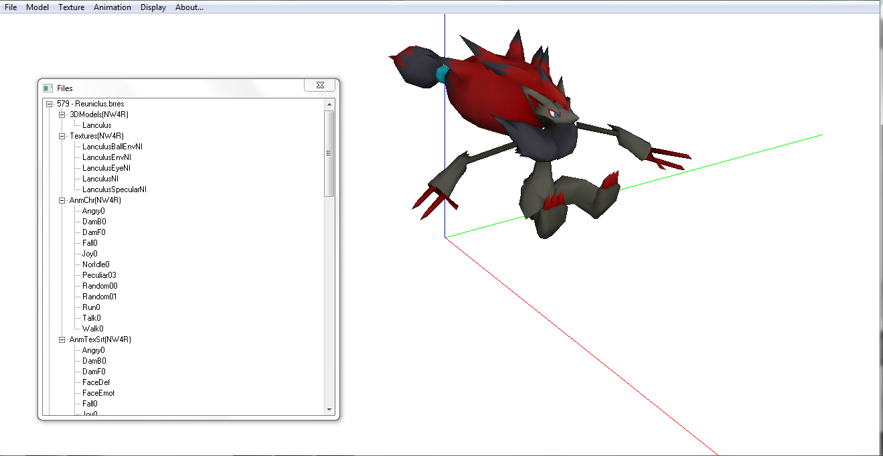Open the Animation menu

(112, 7)
